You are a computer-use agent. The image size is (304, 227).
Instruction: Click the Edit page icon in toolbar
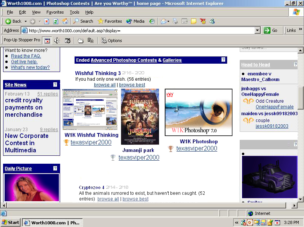click(185, 21)
